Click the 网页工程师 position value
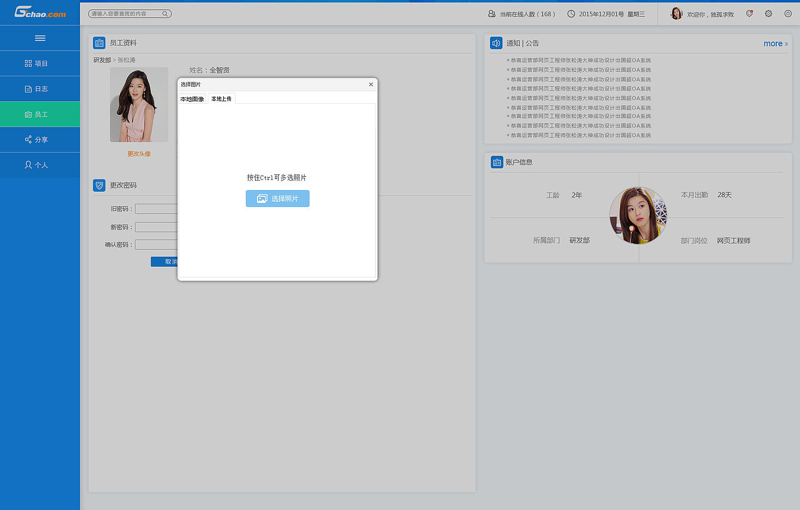This screenshot has height=510, width=800. pyautogui.click(x=734, y=241)
